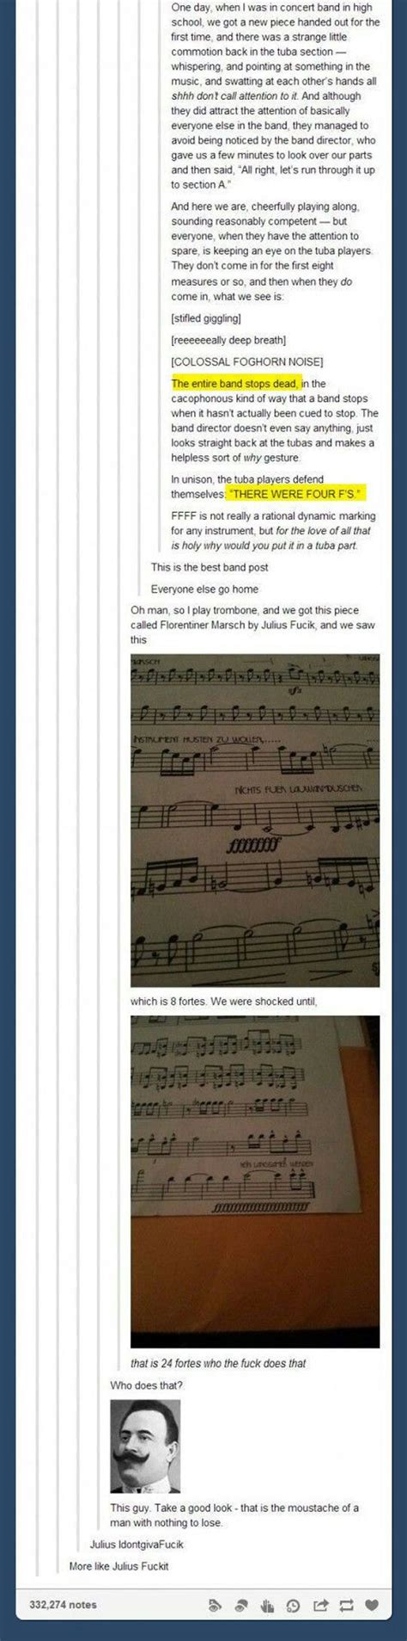Click the 'This is the best band post' comment
This screenshot has height=1641, width=407.
pos(210,567)
